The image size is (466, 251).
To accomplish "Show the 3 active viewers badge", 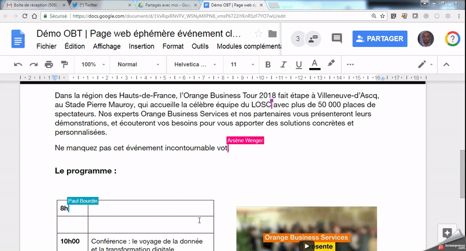I will [x=298, y=39].
